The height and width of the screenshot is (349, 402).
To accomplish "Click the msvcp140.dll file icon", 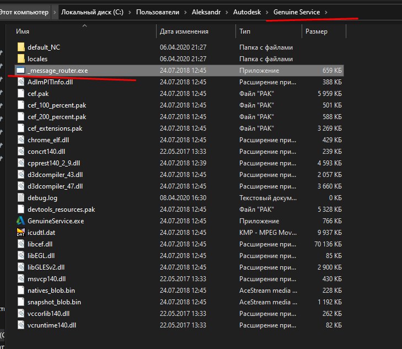I will pos(21,279).
